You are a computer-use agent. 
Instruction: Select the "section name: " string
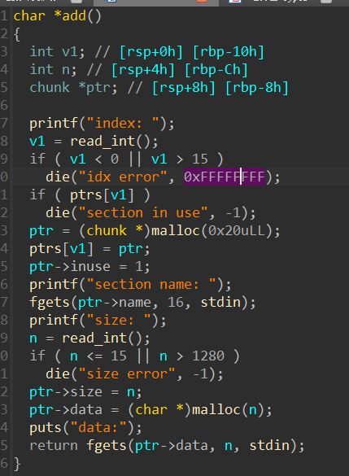tap(151, 285)
